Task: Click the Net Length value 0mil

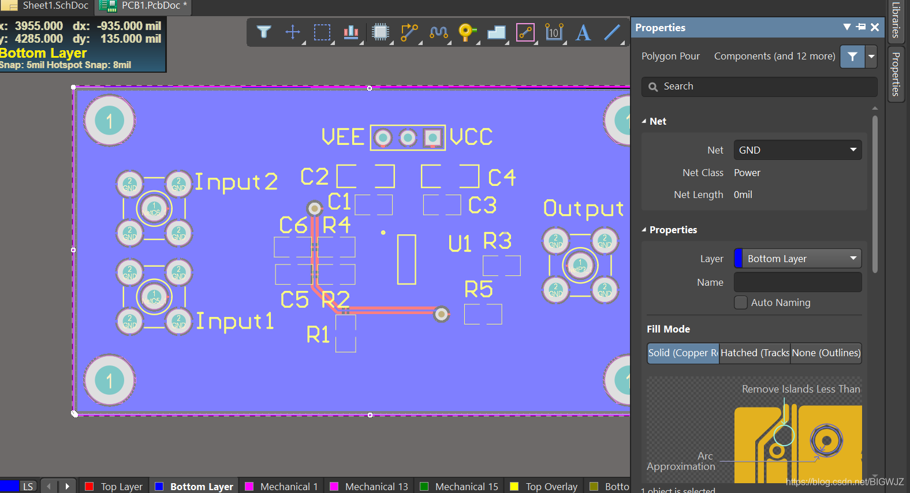Action: pyautogui.click(x=743, y=195)
